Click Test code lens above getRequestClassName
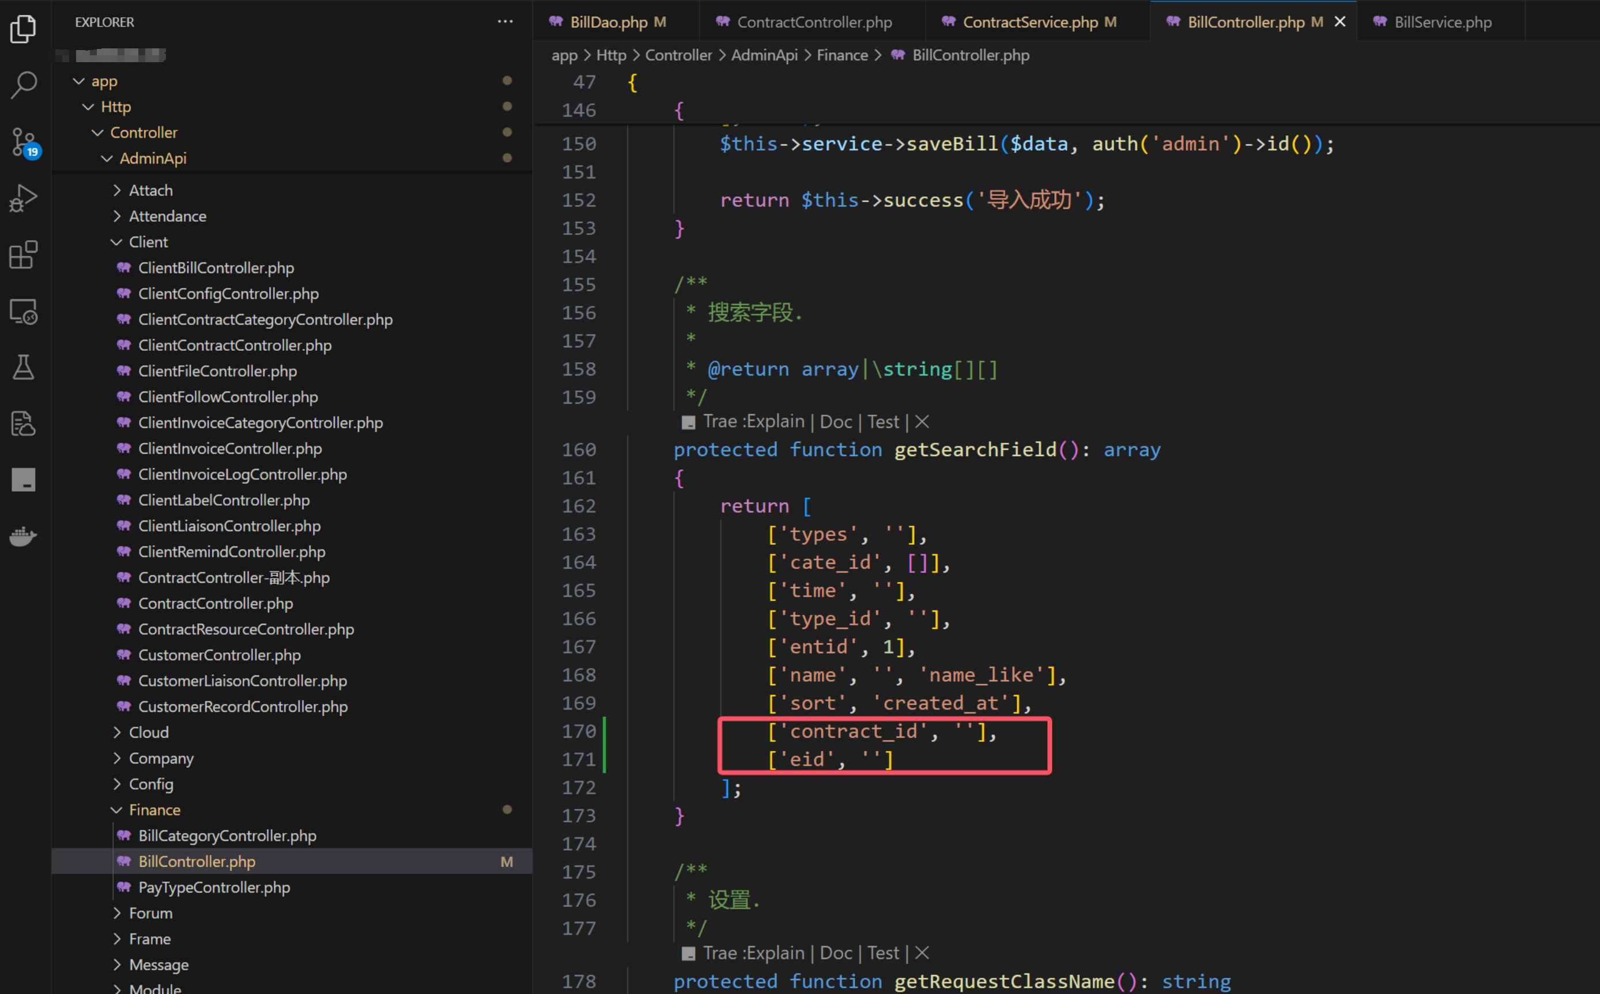 click(883, 953)
